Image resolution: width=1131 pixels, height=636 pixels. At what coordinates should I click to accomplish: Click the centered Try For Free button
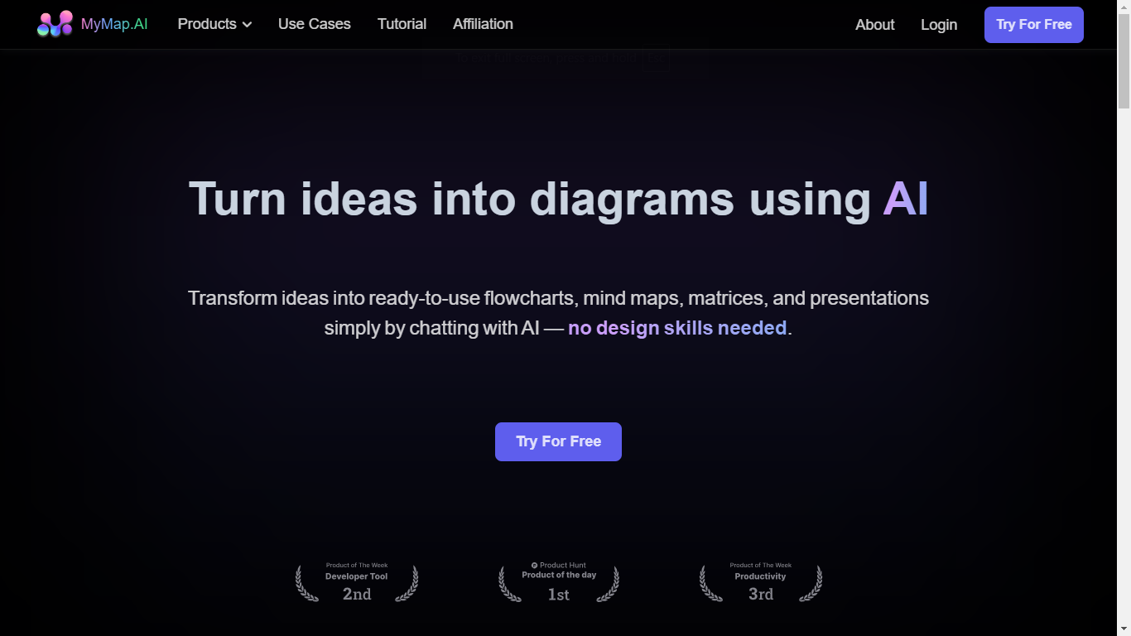558,441
